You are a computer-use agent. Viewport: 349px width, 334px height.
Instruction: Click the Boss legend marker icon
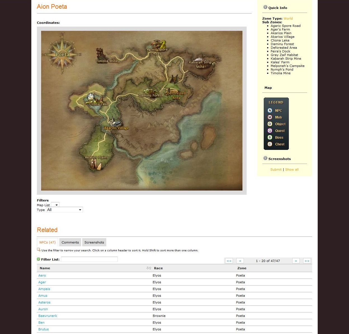point(270,137)
